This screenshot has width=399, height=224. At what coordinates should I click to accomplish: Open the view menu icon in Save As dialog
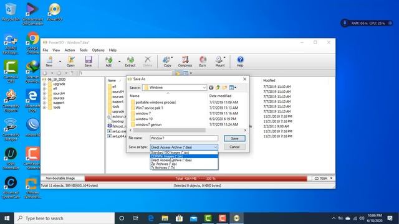point(233,88)
